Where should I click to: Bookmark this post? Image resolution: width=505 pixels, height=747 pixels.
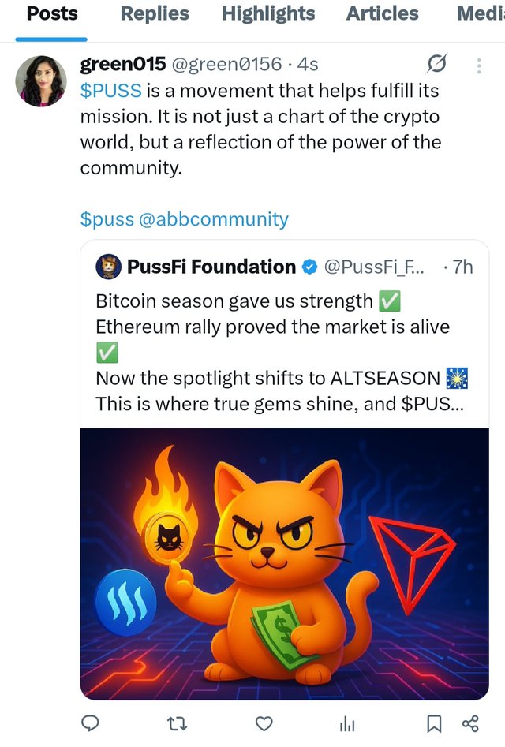(x=434, y=723)
